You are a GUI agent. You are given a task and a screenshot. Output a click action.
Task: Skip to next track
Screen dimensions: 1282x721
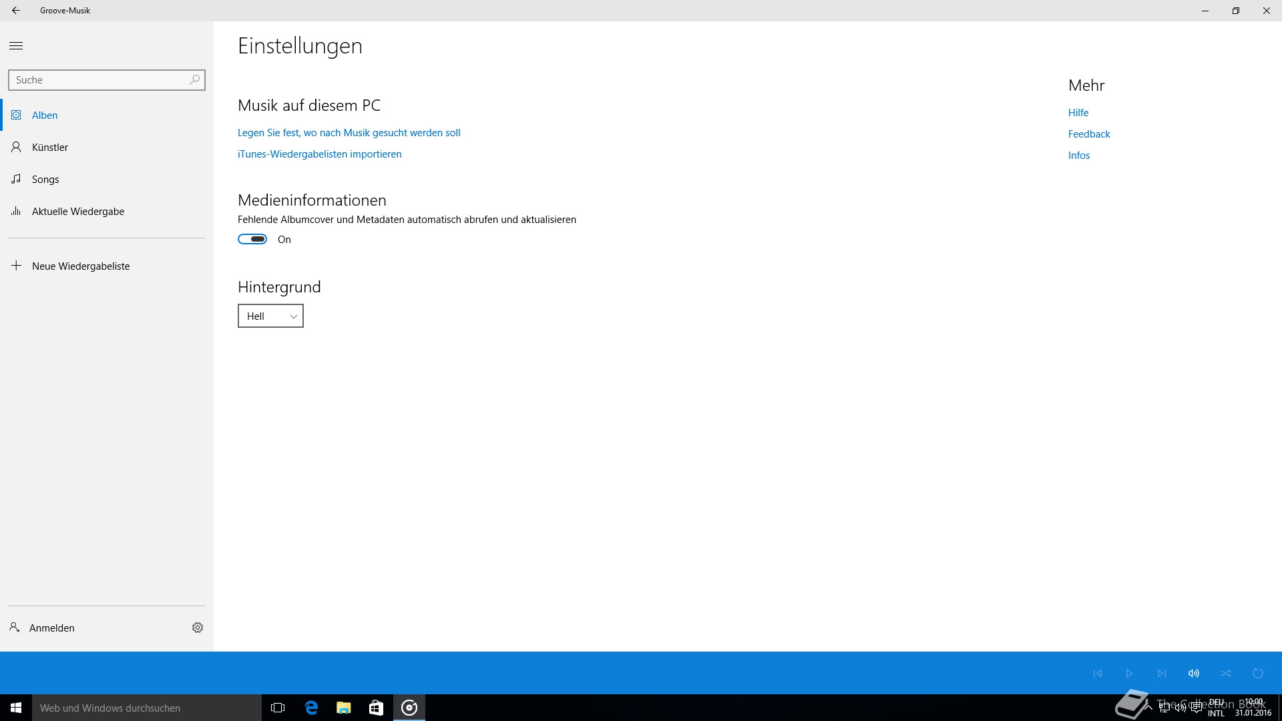1162,673
